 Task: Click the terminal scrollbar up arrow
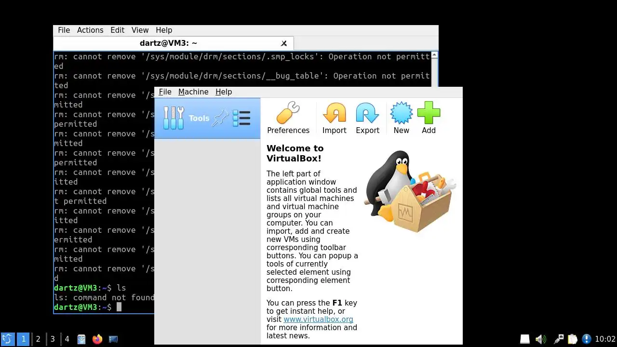pos(434,55)
